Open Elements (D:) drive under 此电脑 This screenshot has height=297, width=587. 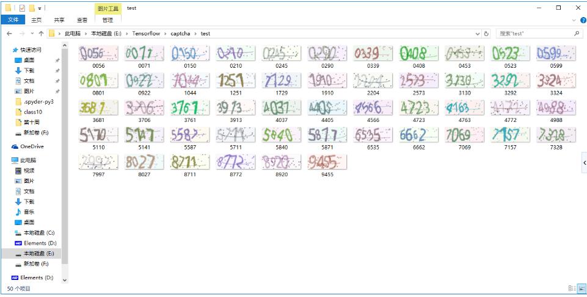(38, 243)
